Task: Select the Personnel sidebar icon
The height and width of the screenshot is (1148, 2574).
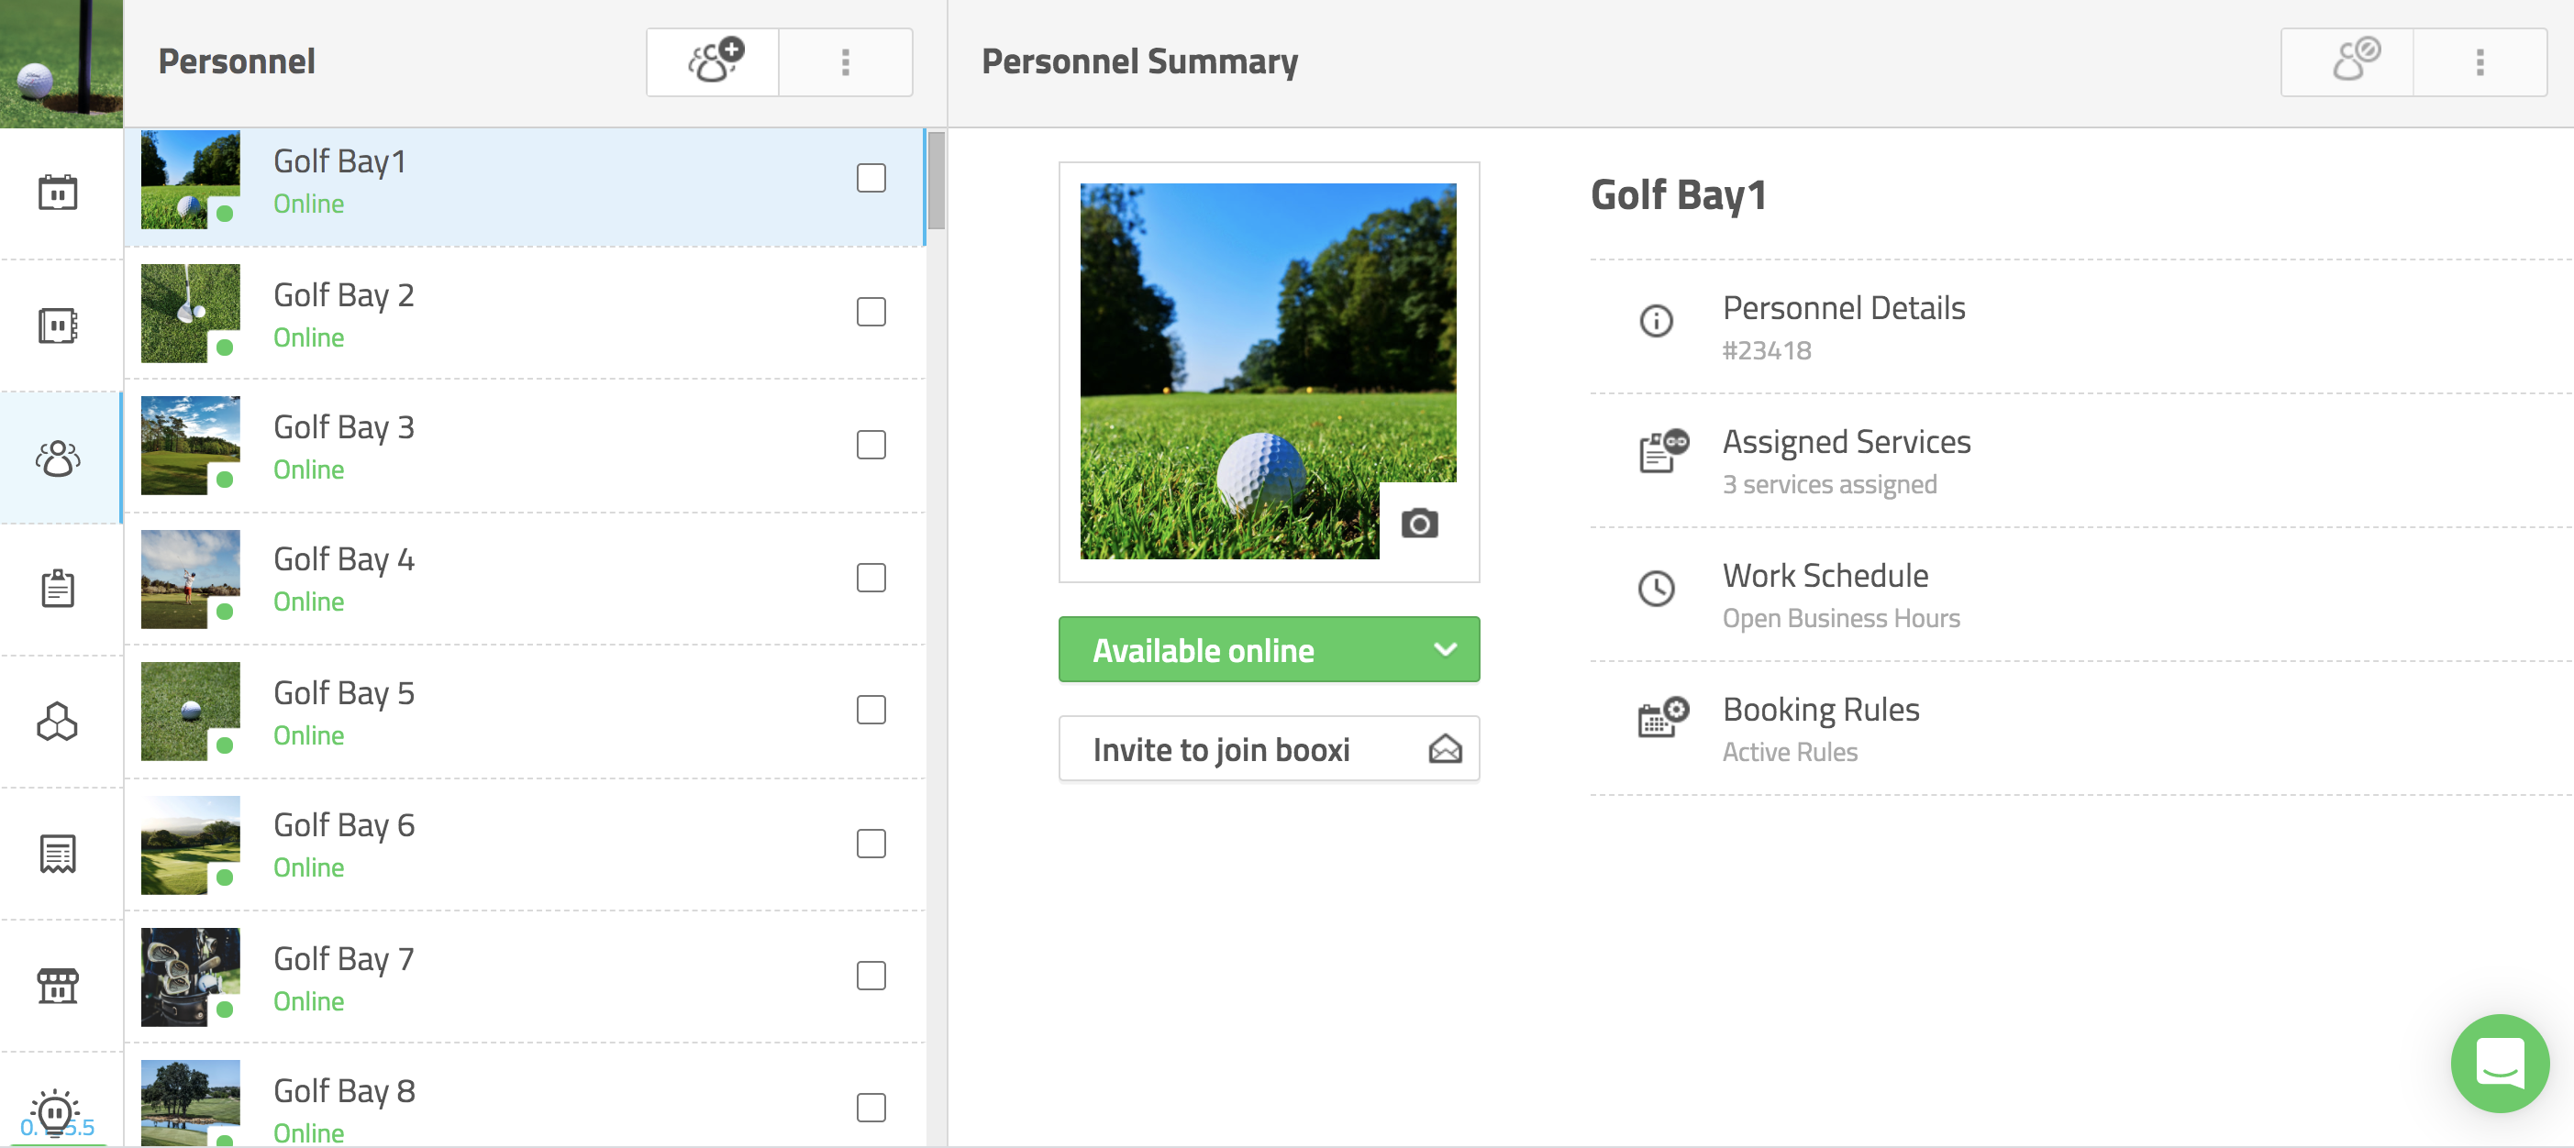Action: point(59,458)
